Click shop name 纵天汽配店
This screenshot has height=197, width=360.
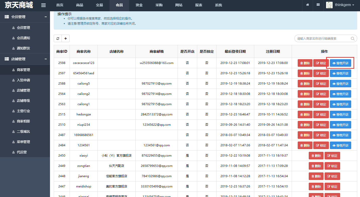(117, 166)
